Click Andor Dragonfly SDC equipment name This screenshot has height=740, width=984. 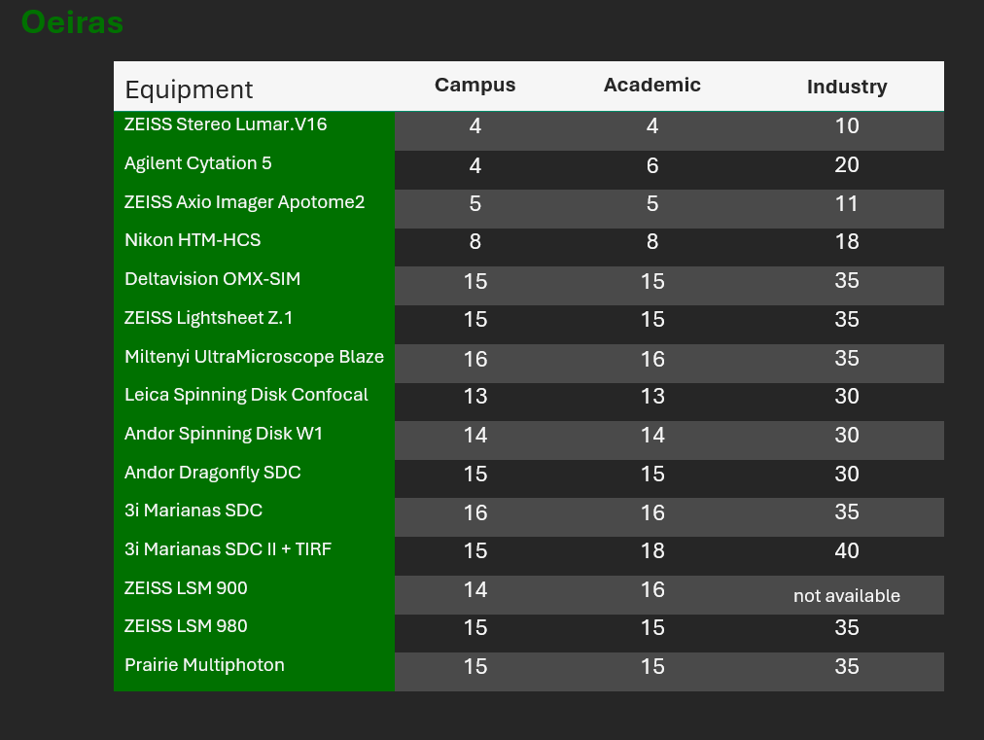(212, 473)
